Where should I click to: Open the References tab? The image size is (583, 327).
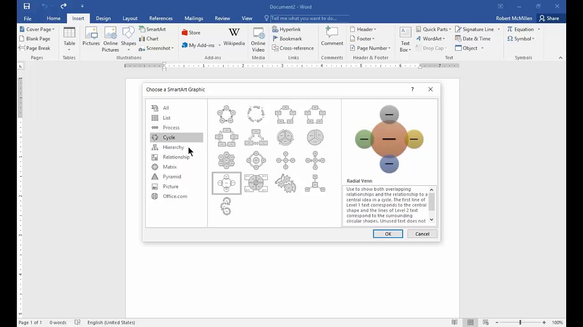pyautogui.click(x=161, y=18)
